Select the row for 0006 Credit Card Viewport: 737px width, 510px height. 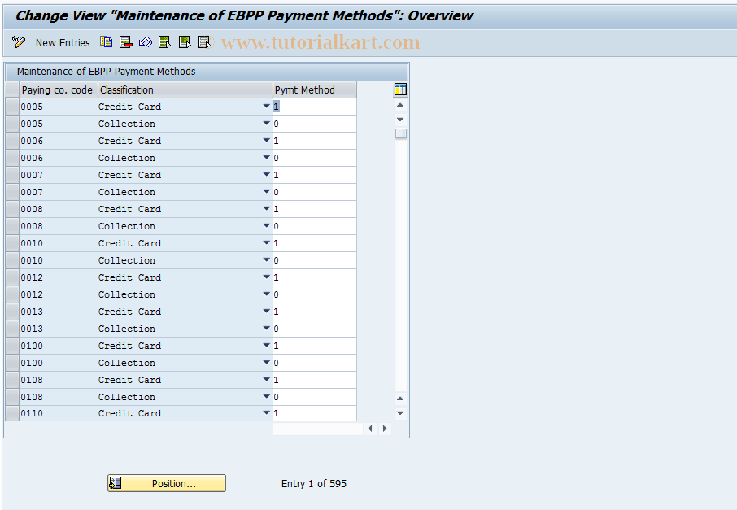12,141
